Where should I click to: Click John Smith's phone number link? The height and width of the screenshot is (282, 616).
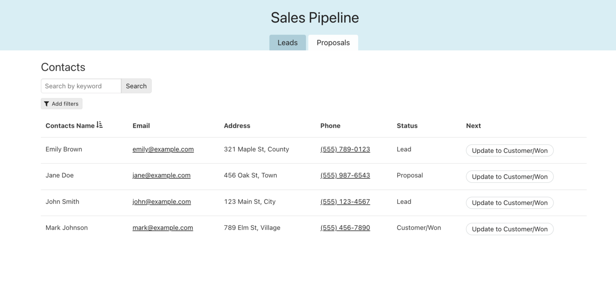tap(345, 201)
